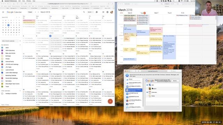Toggle the Home & Family calendar checkbox
This screenshot has height=125, width=223.
2,62
